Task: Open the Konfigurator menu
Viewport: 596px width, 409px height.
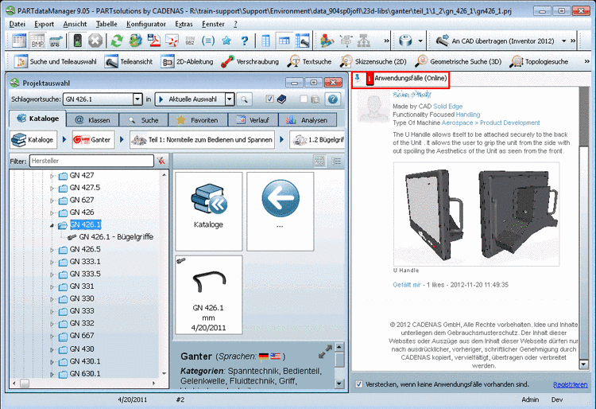Action: [146, 24]
